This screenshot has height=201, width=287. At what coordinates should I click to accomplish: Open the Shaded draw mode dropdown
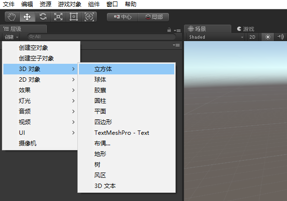click(216, 37)
